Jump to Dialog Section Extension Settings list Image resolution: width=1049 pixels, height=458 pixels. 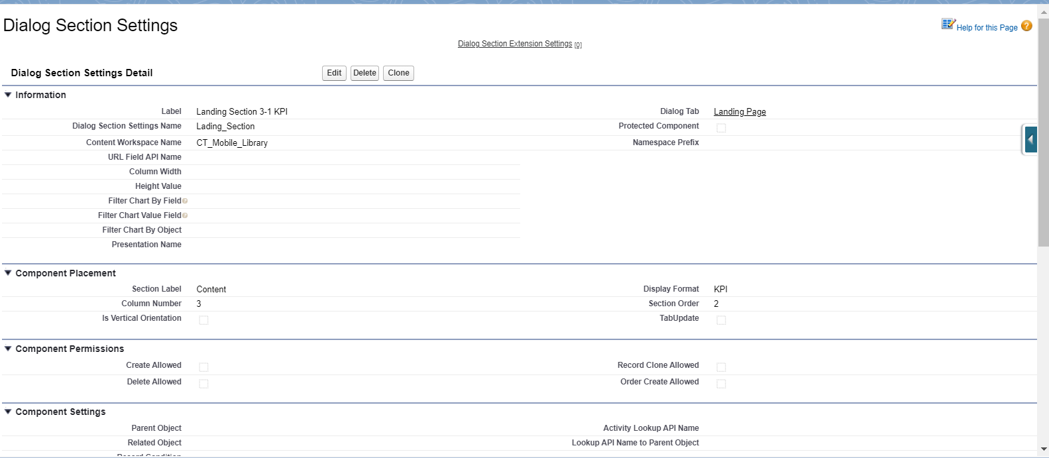[x=515, y=44]
